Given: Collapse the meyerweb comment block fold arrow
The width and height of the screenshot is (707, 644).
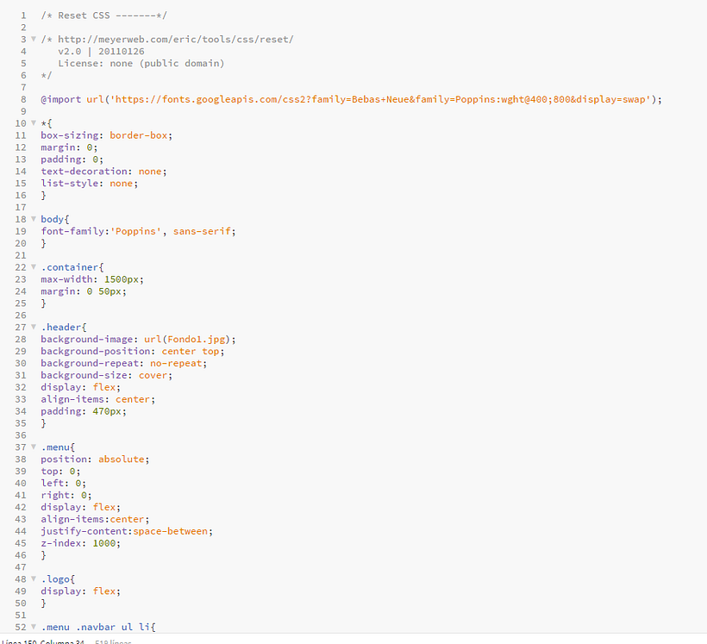Looking at the screenshot, I should [33, 40].
